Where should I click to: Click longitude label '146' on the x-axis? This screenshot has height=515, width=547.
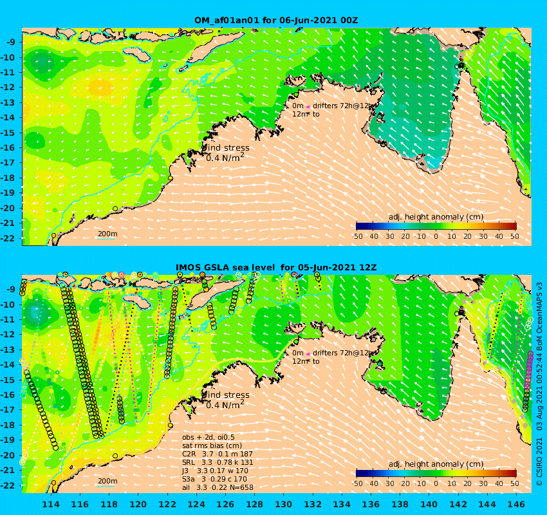516,504
